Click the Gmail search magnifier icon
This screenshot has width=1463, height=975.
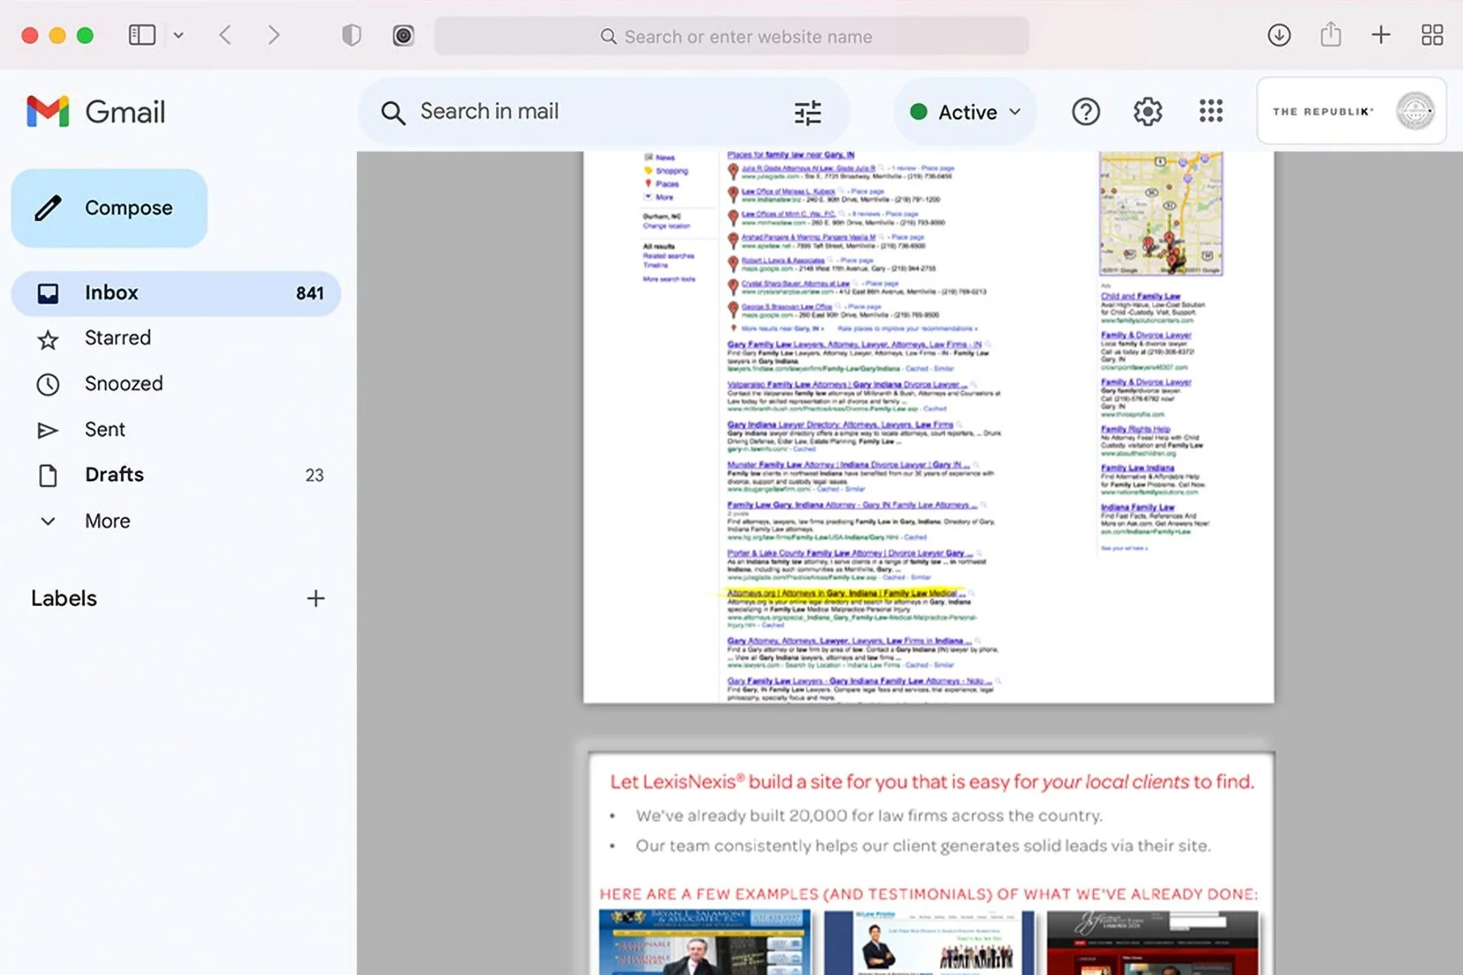[393, 113]
